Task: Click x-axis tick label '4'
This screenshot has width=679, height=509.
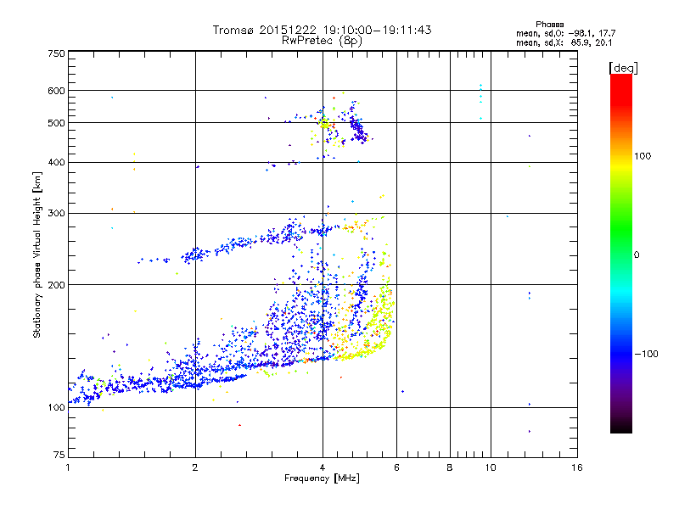Action: click(x=323, y=467)
